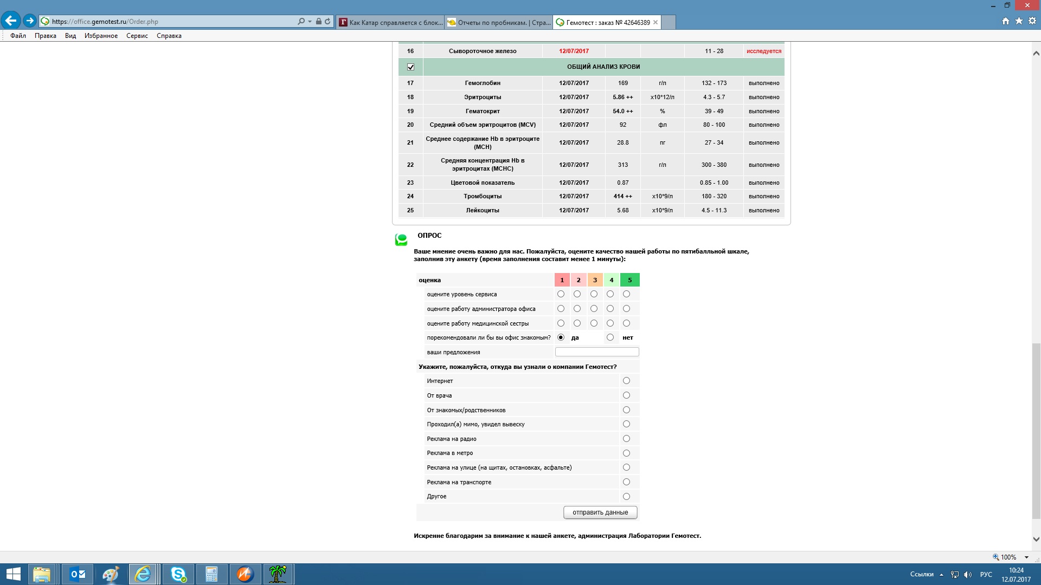Expand the address bar autocomplete dropdown
Screen dimensions: 1041x585
(x=310, y=22)
